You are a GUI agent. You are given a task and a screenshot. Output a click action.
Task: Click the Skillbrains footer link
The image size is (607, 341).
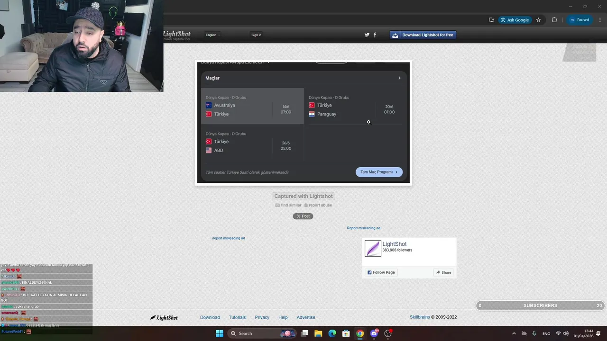(x=420, y=317)
